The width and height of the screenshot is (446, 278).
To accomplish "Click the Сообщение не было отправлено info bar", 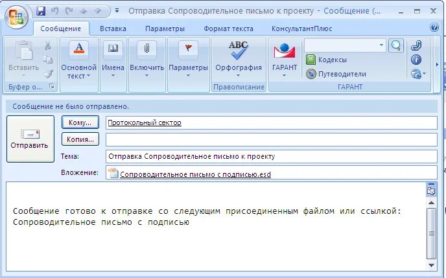I will (221, 106).
